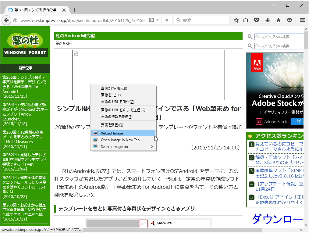Click the Home icon on the toolbar
This screenshot has height=233, width=309.
[278, 20]
